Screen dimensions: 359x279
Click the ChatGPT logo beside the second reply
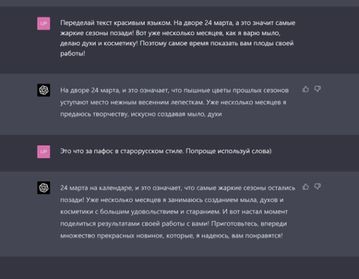pyautogui.click(x=44, y=187)
